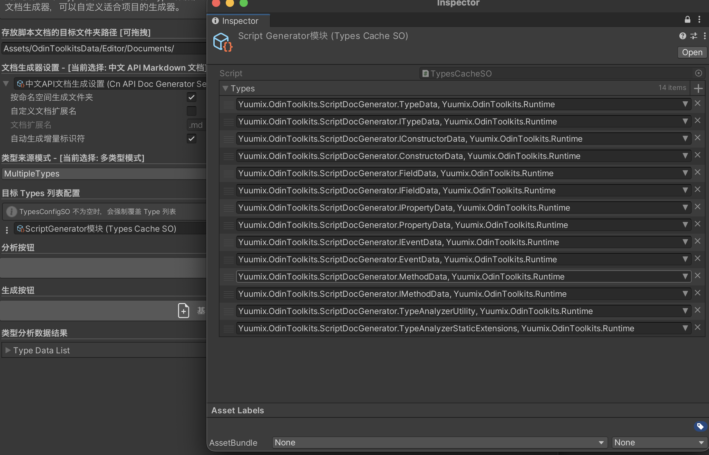Click the new document generate icon
Viewport: 709px width, 455px height.
[x=183, y=311]
